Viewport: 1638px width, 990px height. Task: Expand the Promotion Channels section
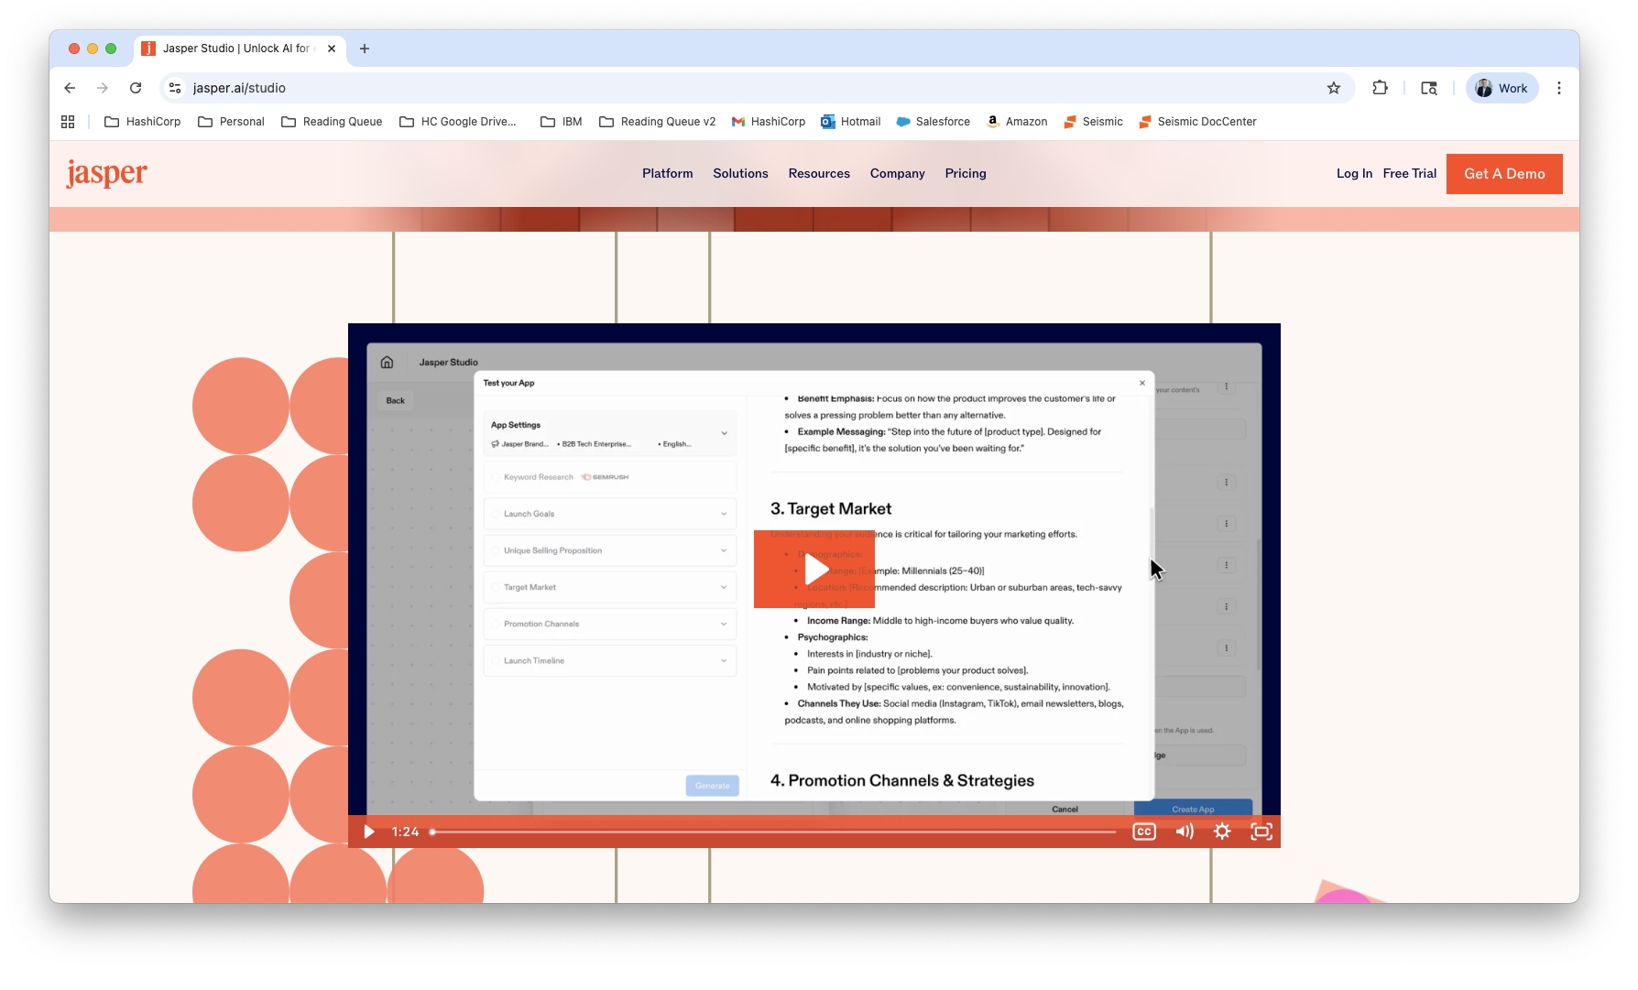coord(610,624)
